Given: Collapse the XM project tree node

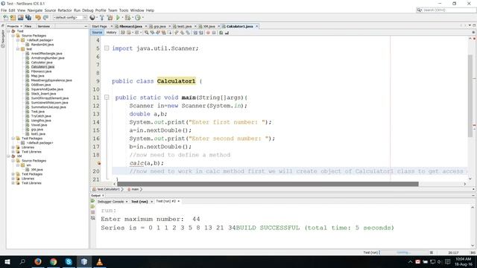Looking at the screenshot, I should [x=8, y=156].
